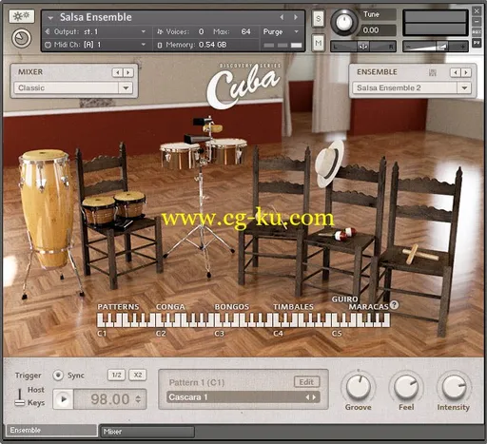Click the Tune value 0.00

coord(371,30)
